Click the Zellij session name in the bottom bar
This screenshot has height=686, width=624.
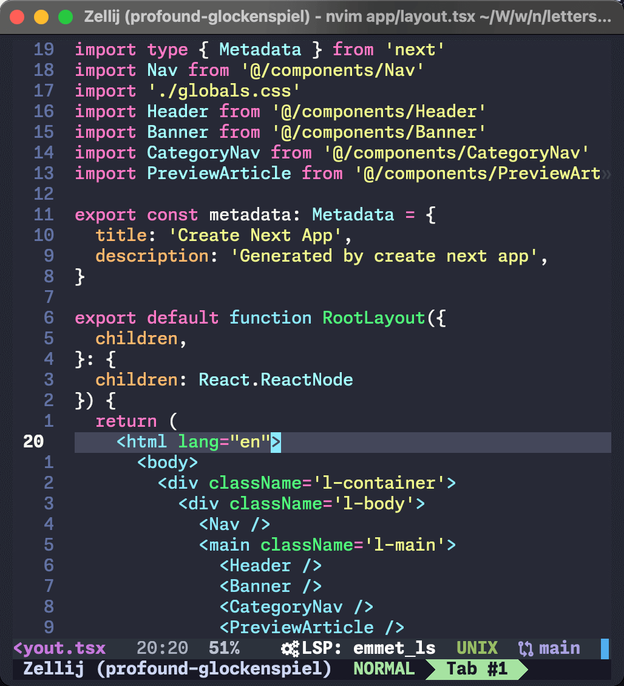click(x=177, y=669)
